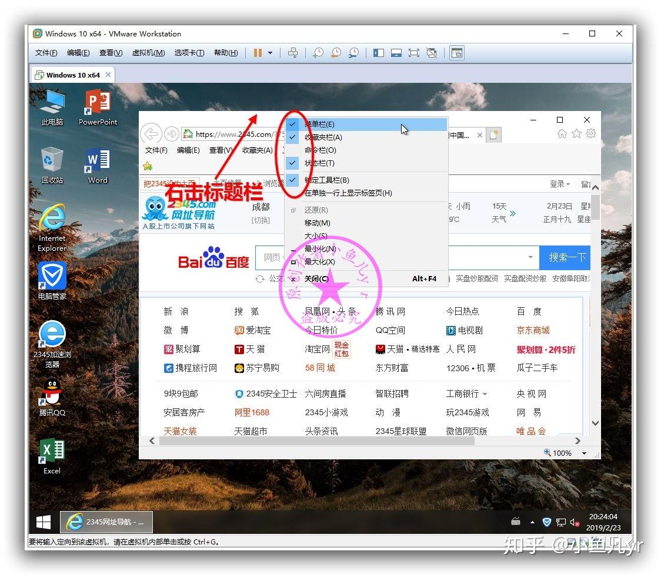Image resolution: width=661 pixels, height=575 pixels.
Task: Click the VMware Unity mode icon
Action: coord(432,53)
